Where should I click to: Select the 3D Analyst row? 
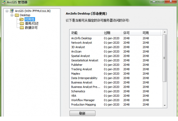pyautogui.click(x=116, y=47)
